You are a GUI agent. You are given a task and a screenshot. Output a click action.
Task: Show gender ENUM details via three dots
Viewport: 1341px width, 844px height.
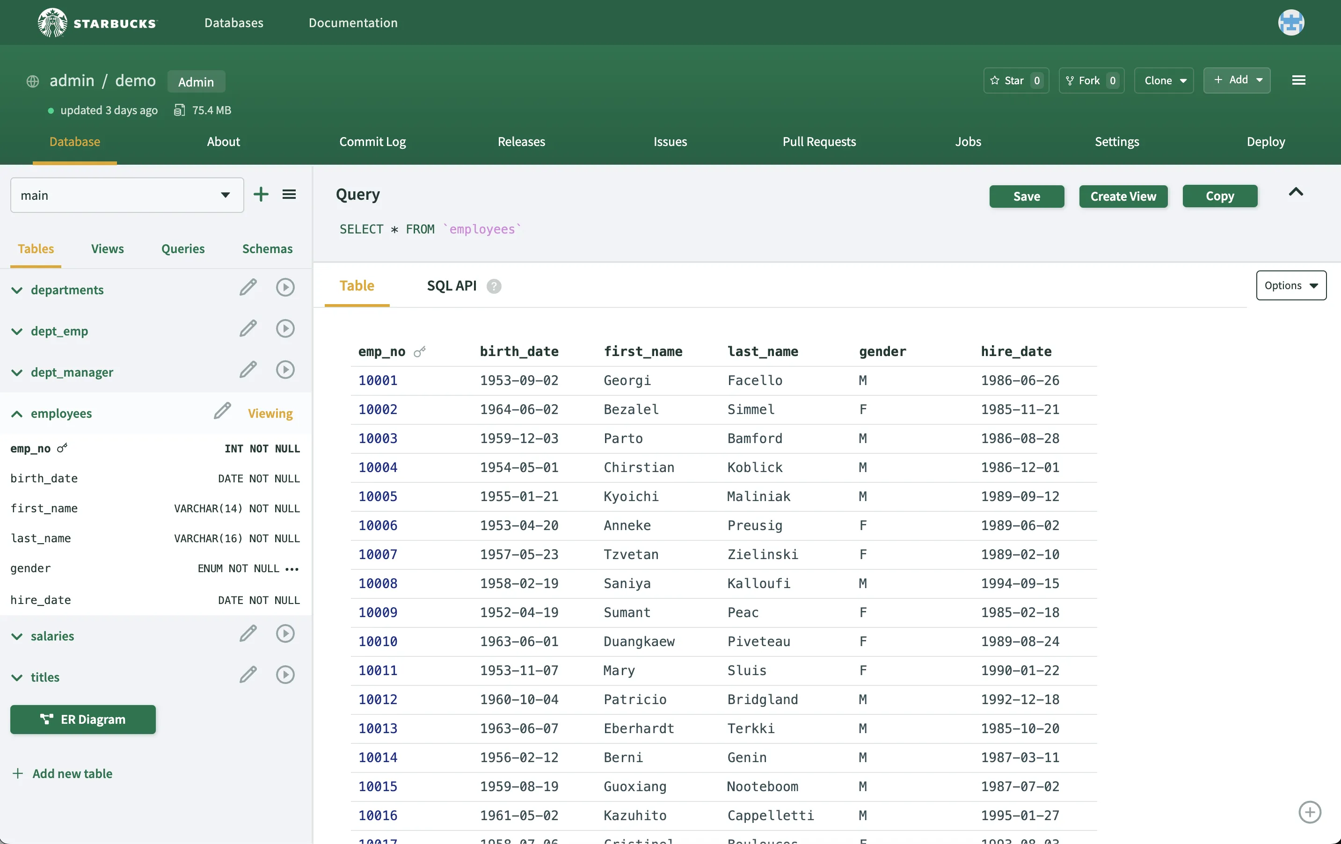pyautogui.click(x=292, y=569)
